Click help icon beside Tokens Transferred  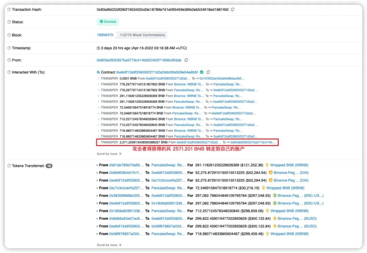9,166
